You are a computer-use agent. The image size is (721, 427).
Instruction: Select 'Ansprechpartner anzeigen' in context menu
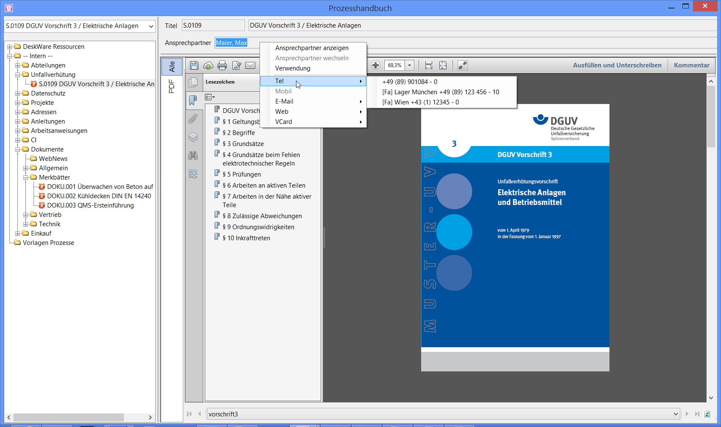[313, 48]
